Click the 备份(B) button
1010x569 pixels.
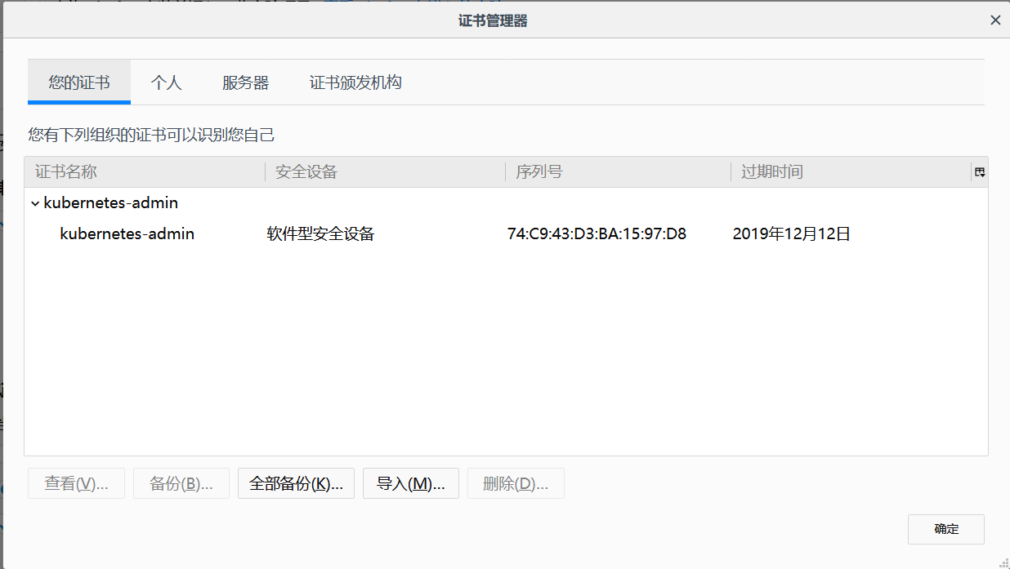tap(181, 482)
